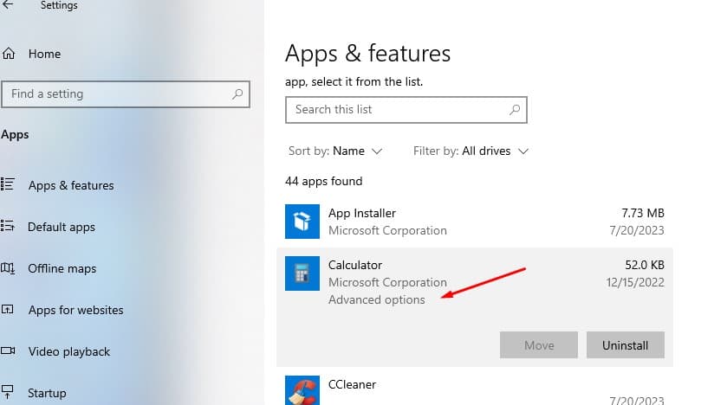
Task: Focus the Search this list field
Action: (x=406, y=110)
